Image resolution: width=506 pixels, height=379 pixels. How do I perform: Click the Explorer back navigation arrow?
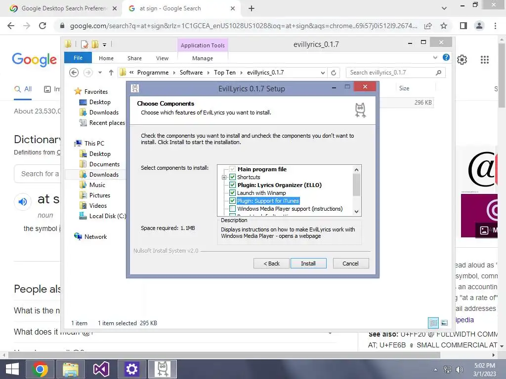[74, 73]
